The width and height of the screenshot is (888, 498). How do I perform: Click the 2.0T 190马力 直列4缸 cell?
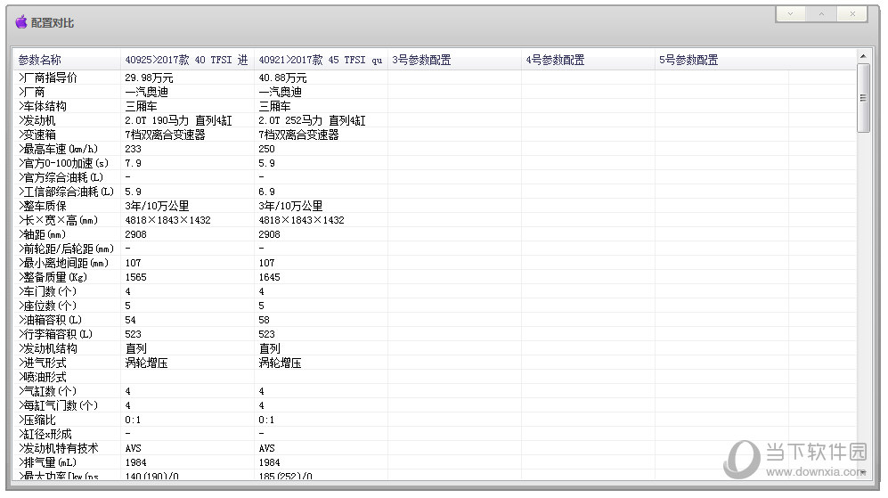pyautogui.click(x=178, y=120)
